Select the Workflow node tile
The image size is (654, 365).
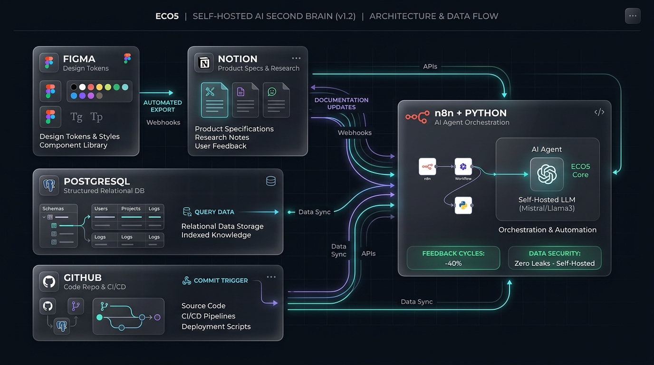(x=463, y=166)
